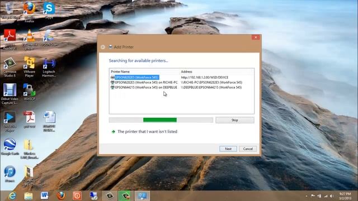Open the network signal icon in the tray

(x=326, y=196)
